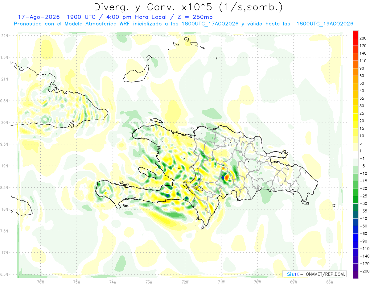Click the positive "40" colorbar value
This screenshot has width=370, height=286.
click(x=362, y=91)
